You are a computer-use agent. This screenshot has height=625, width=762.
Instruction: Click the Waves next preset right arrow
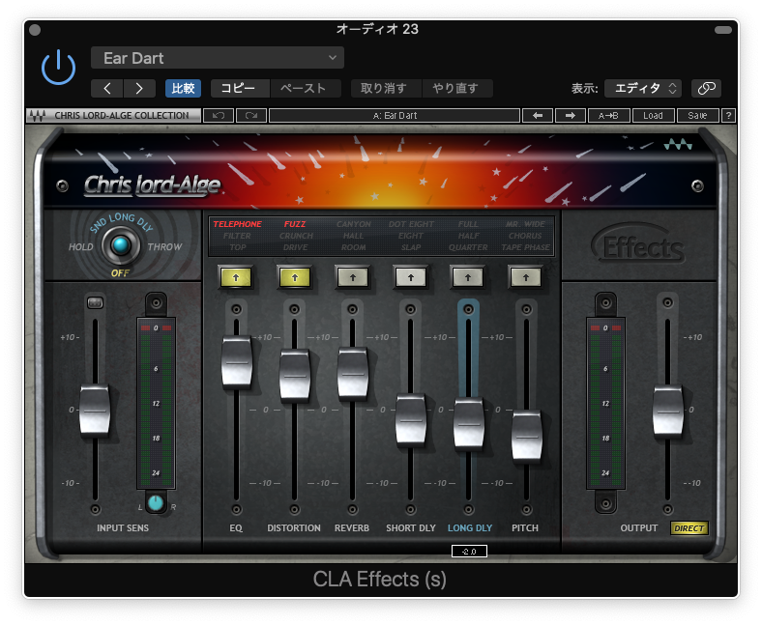[x=570, y=116]
